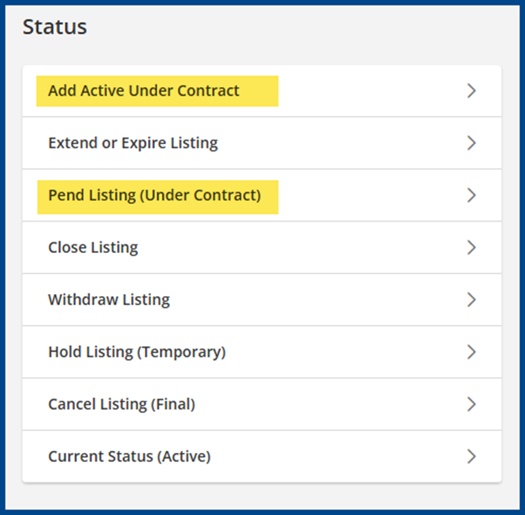Click chevron arrow beside Add Active Under Contract
Viewport: 525px width, 515px height.
(471, 91)
